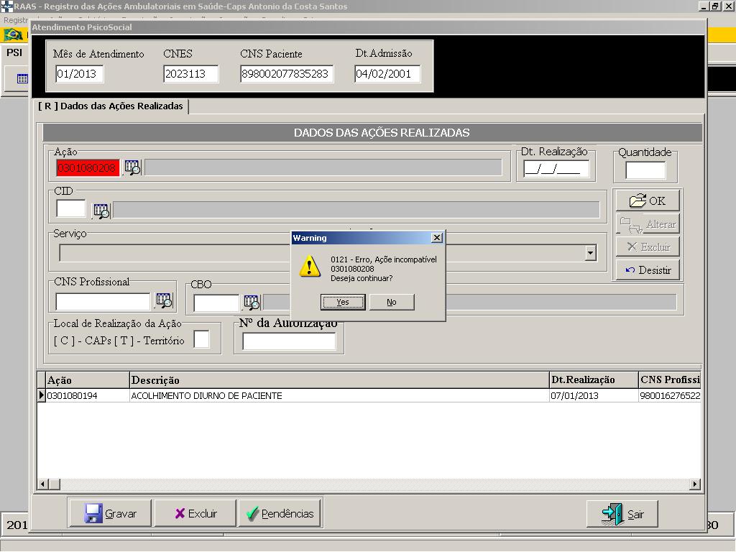Click the grid icon under PSI

[x=22, y=79]
